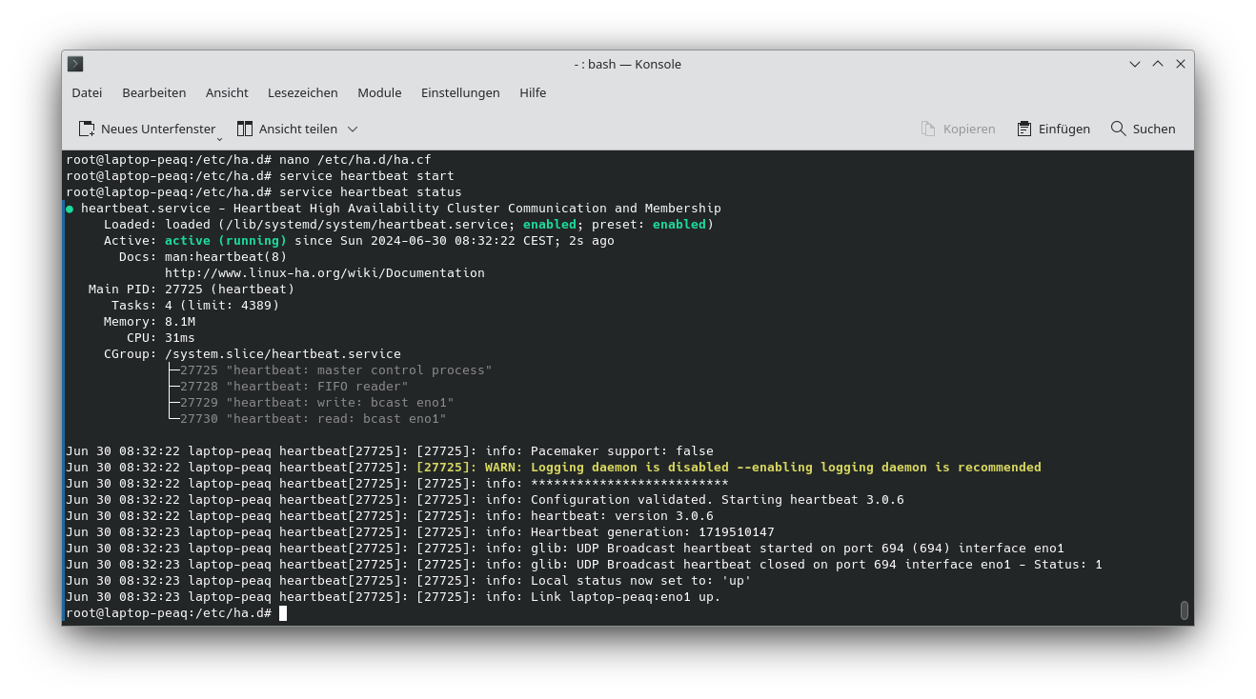Screen dimensions: 1256x699
Task: Expand the Ansicht teilen chevron menu
Action: [x=352, y=129]
